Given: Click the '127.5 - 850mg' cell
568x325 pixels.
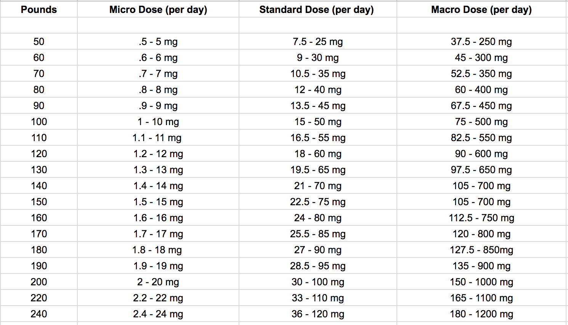Looking at the screenshot, I should point(481,250).
